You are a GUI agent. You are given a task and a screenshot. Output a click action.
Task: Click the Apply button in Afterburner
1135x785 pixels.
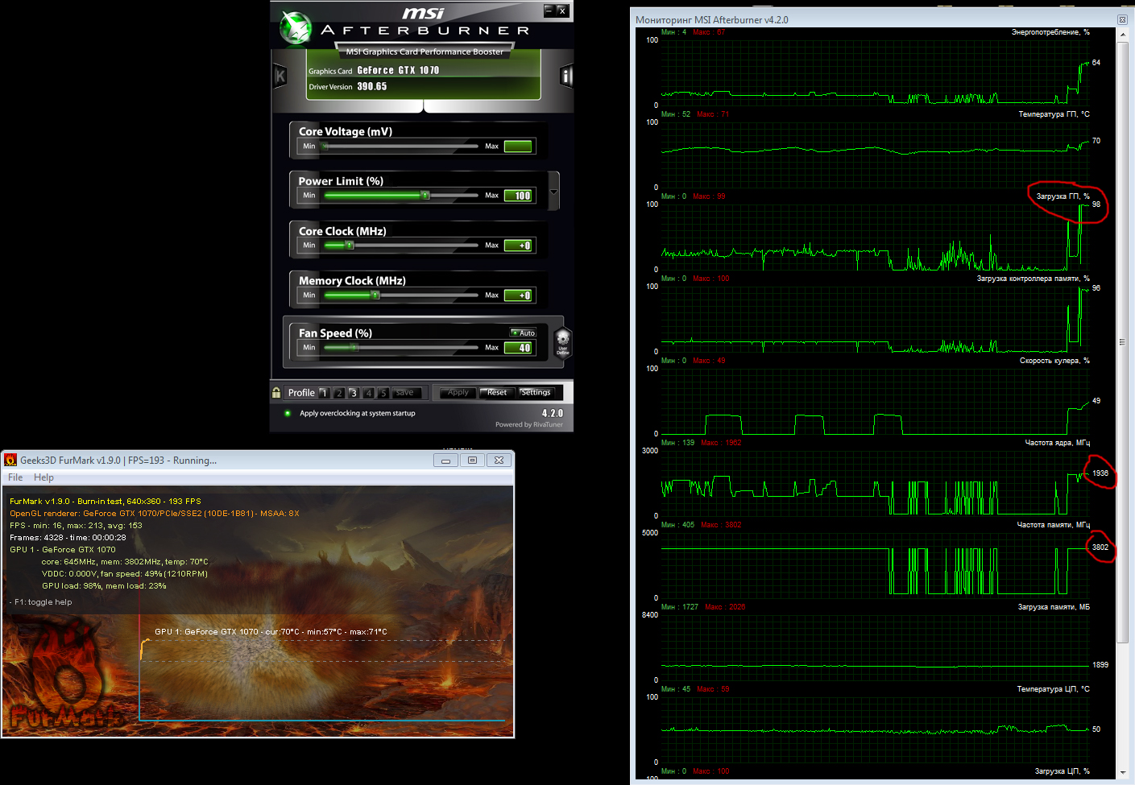458,393
